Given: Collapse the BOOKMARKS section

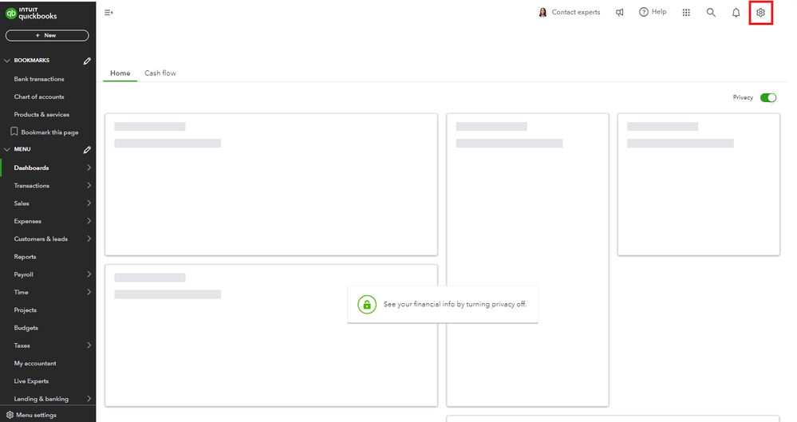Looking at the screenshot, I should (7, 61).
